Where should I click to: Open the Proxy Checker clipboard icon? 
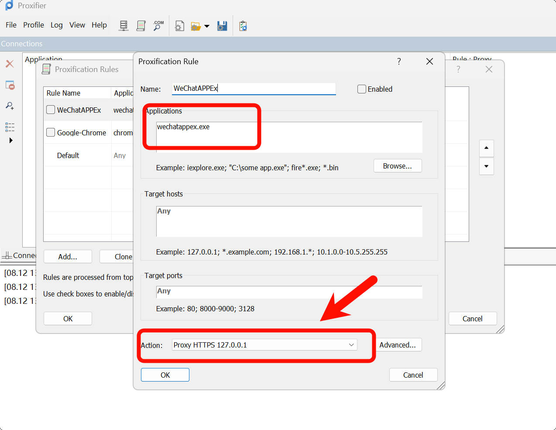coord(243,26)
